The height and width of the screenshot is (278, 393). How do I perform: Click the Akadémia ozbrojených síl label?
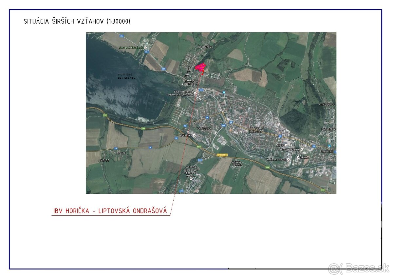(191, 171)
